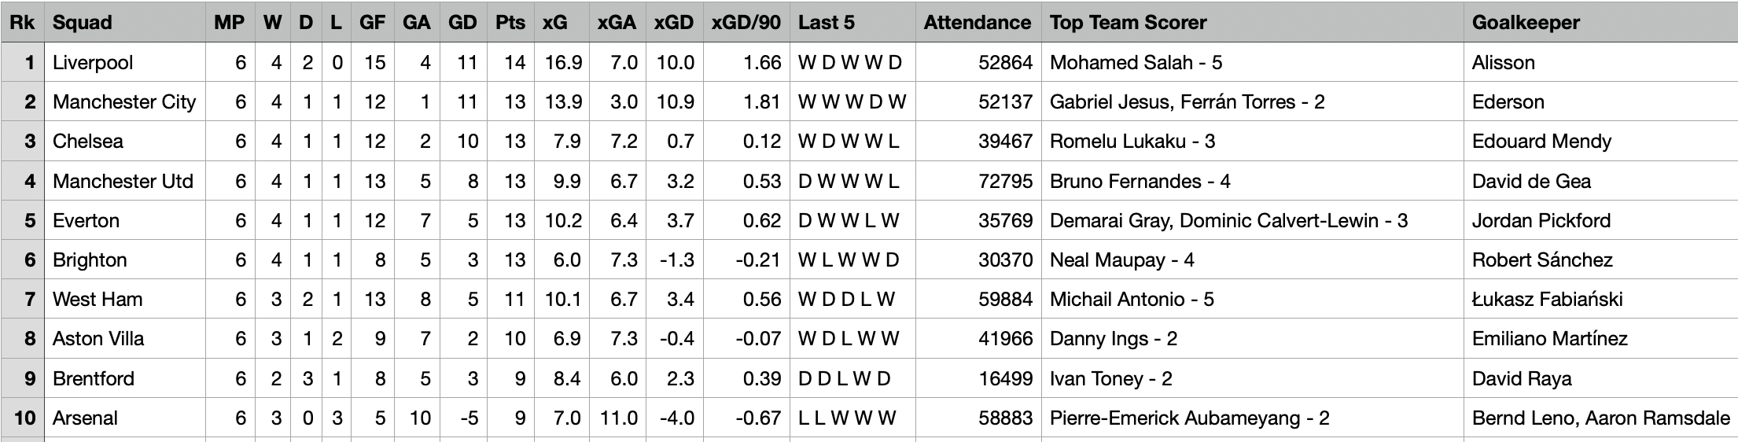Select Everton's Jordan Pickford cell
Image resolution: width=1738 pixels, height=442 pixels.
coord(1600,220)
